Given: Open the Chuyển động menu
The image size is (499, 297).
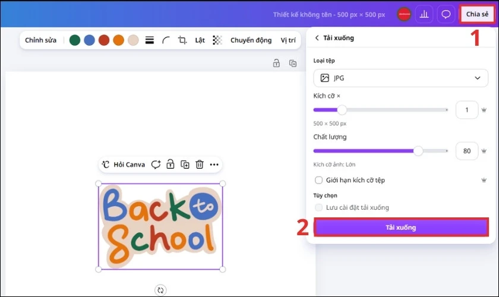Looking at the screenshot, I should tap(251, 40).
